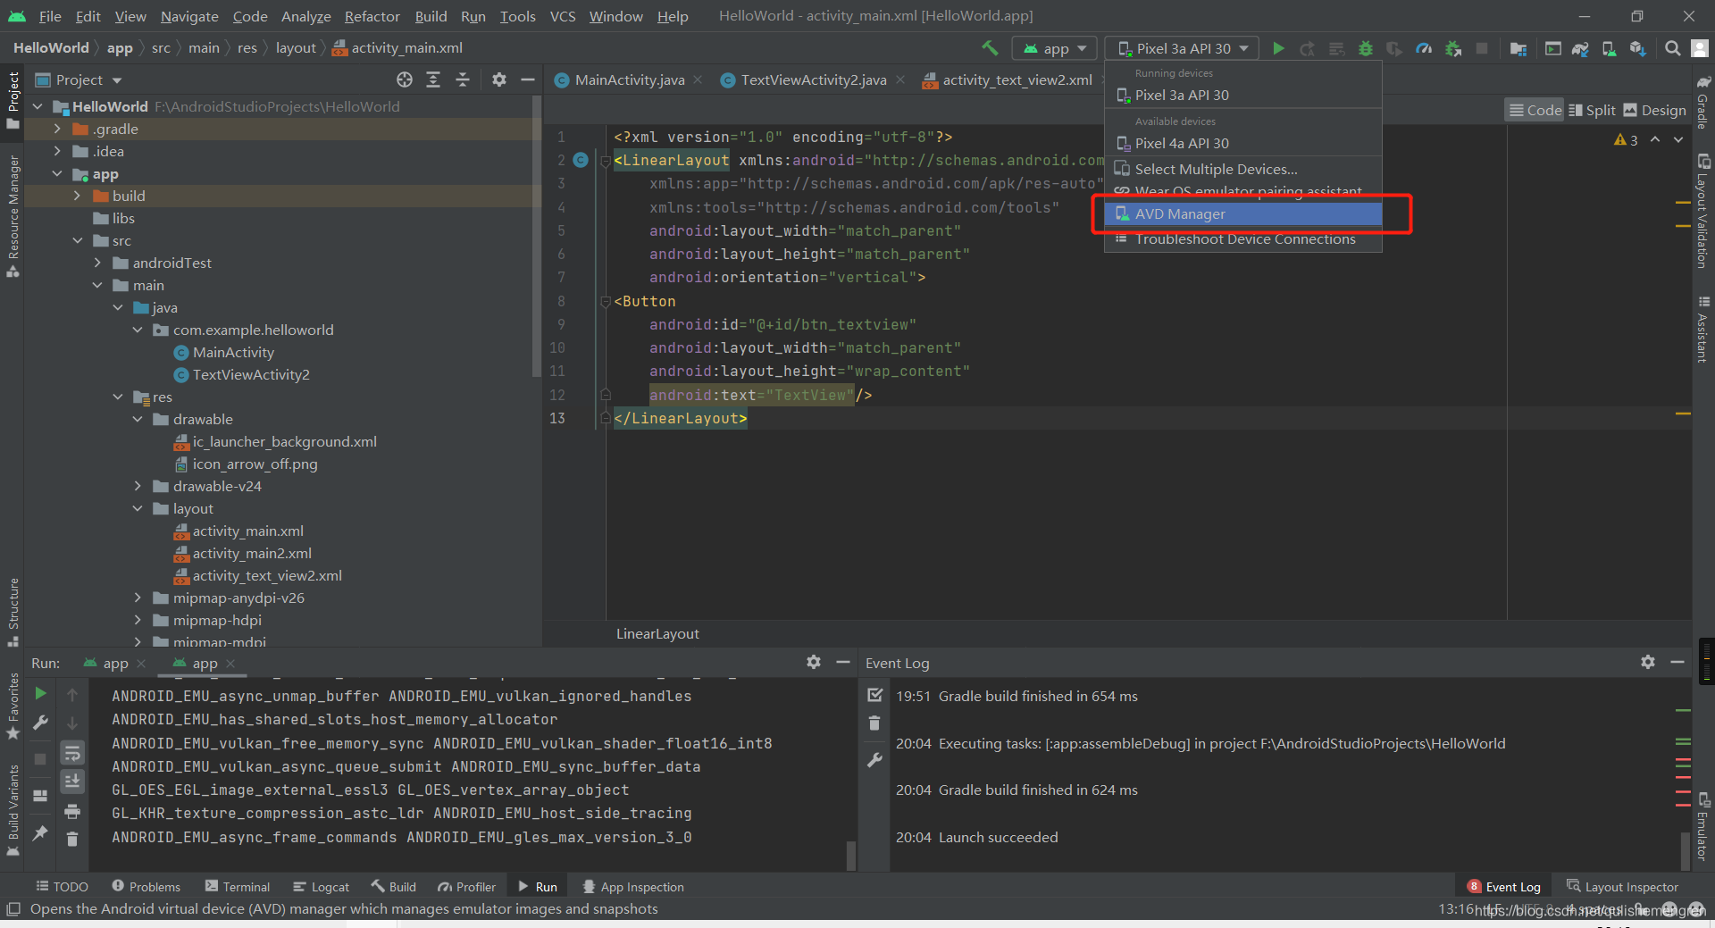Viewport: 1715px width, 928px height.
Task: Click the Search Everywhere magnifier icon
Action: pyautogui.click(x=1672, y=48)
